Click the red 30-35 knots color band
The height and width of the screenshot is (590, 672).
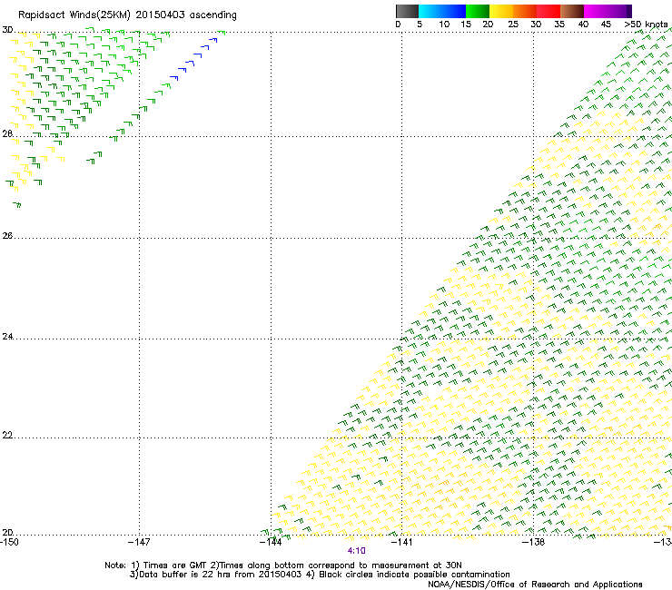point(548,11)
